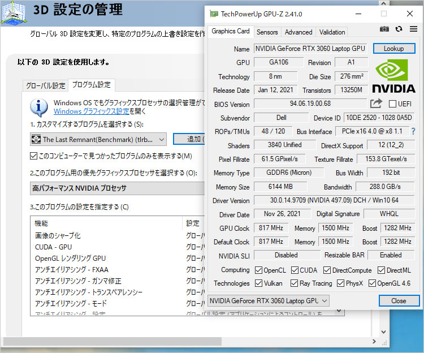
Task: Select the グローバル設定 tab
Action: [x=45, y=86]
